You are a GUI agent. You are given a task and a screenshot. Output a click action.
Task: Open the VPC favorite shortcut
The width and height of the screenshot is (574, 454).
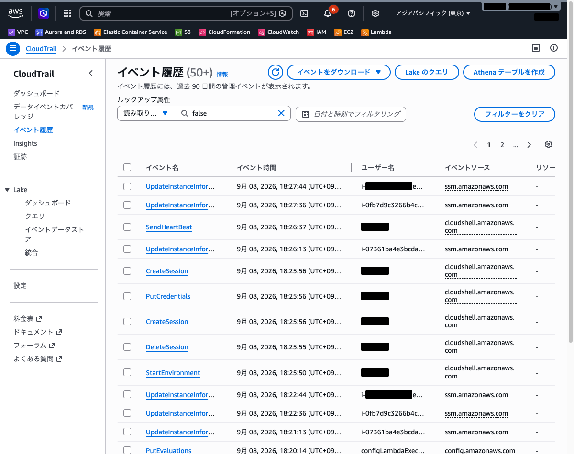pos(18,32)
